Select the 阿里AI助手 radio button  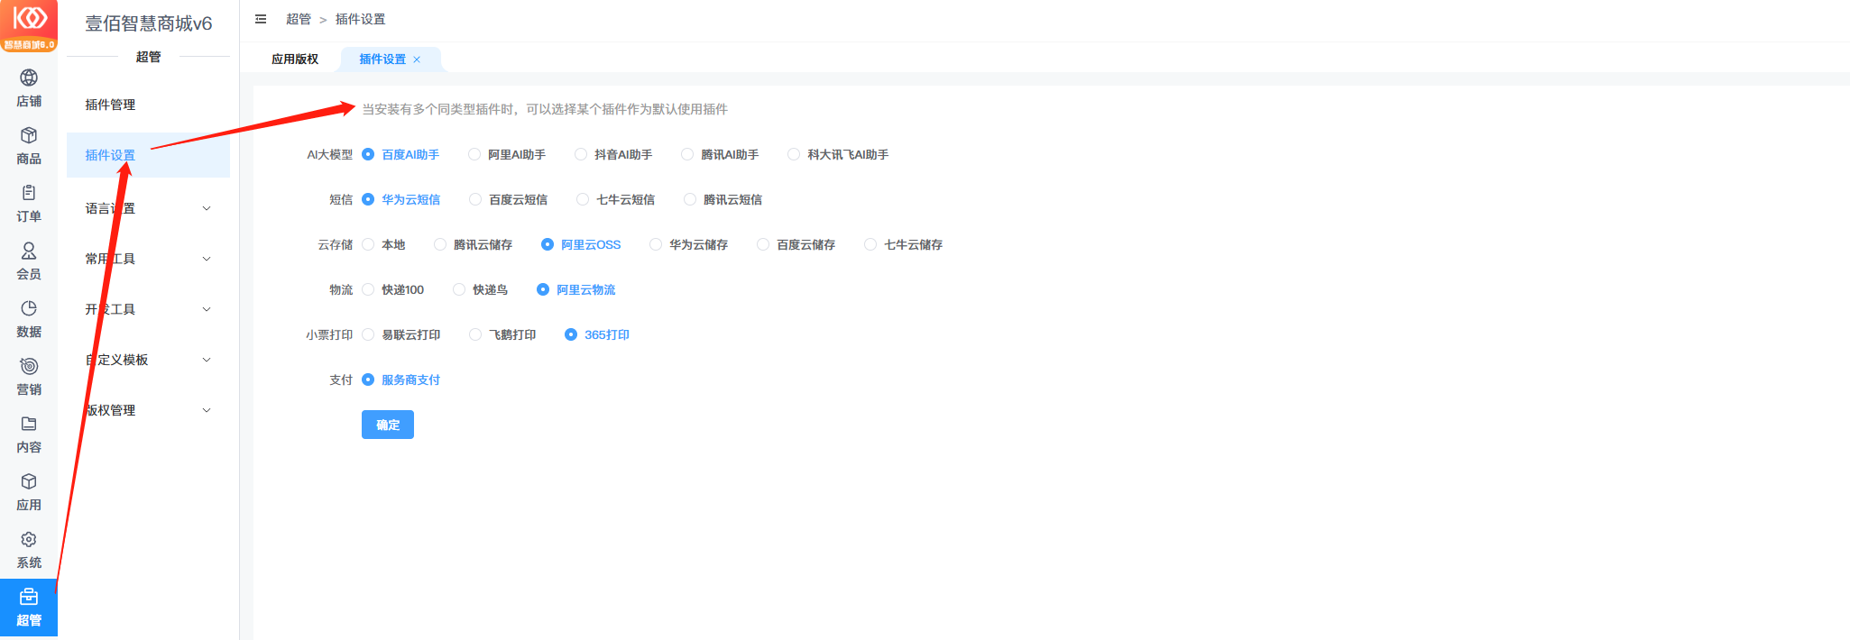tap(474, 154)
